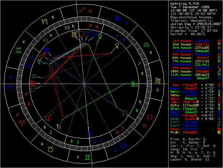The width and height of the screenshot is (223, 168).
Task: Click the Julian Day value line
Action: pyautogui.click(x=195, y=24)
